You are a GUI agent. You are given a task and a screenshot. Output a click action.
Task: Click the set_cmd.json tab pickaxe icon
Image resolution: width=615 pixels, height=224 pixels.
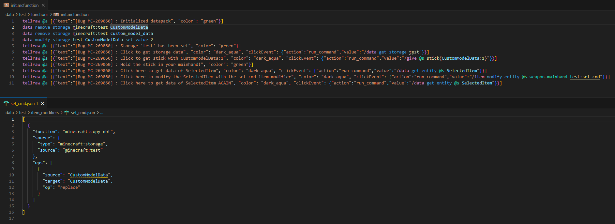pos(6,103)
